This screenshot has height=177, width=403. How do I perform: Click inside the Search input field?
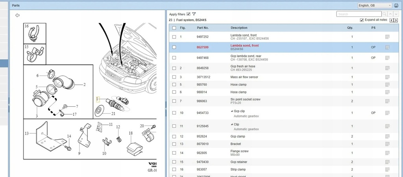[359, 14]
